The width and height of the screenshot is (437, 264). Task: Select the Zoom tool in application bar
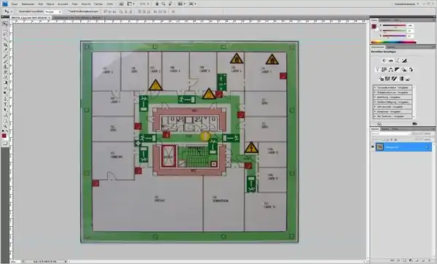point(163,4)
